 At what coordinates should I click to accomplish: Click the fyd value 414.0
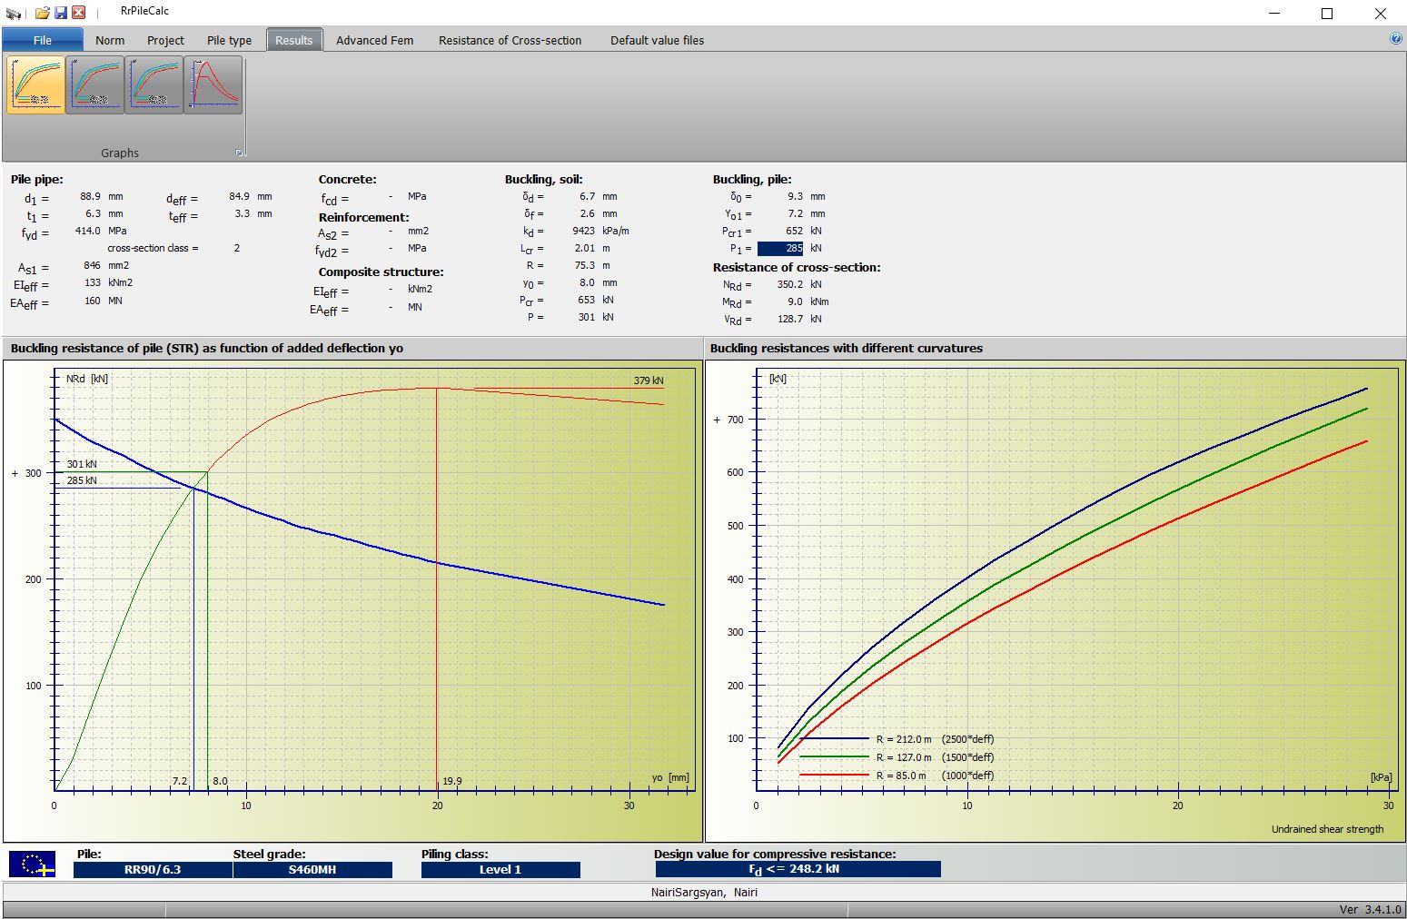(x=87, y=231)
